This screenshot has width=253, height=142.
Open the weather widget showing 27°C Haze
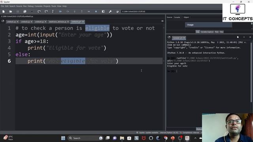8,138
